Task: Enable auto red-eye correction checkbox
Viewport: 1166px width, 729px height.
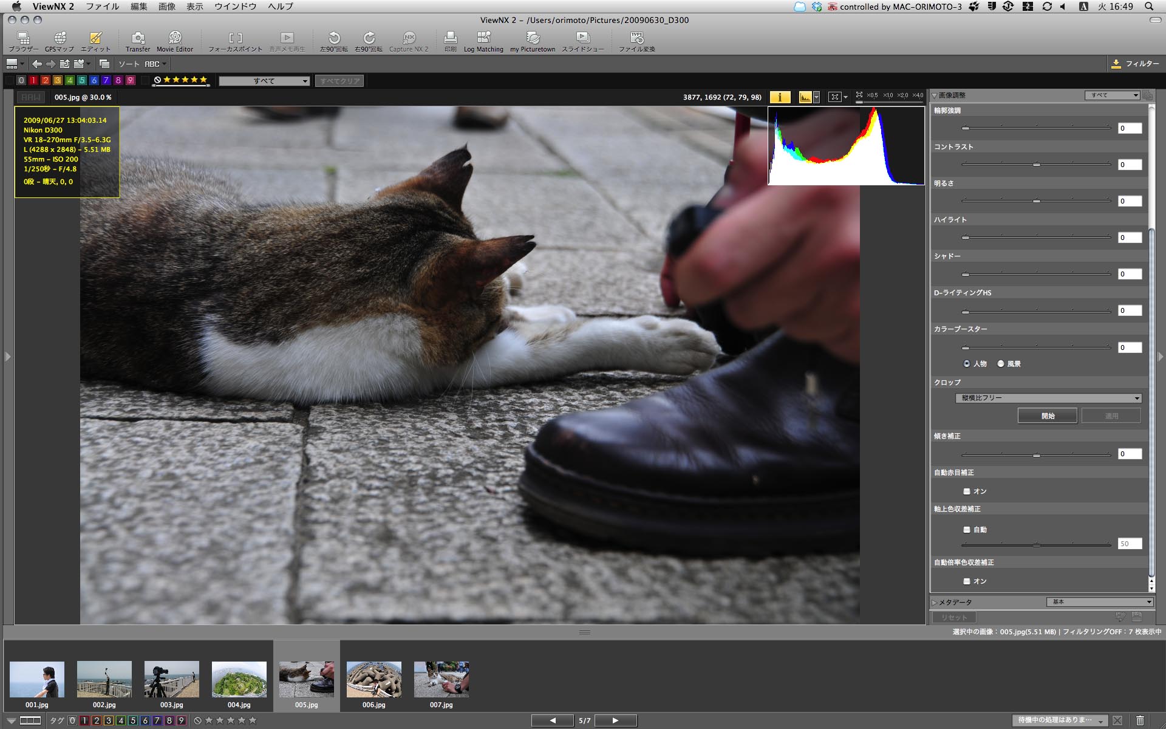Action: pyautogui.click(x=967, y=491)
